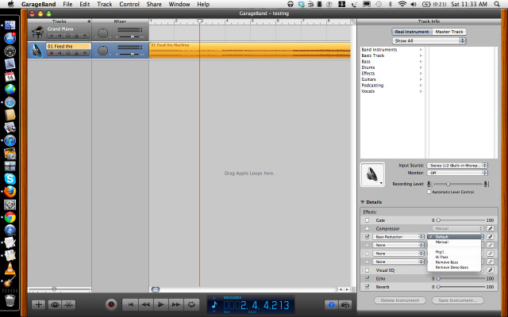Click the Save Instrument button
Image resolution: width=508 pixels, height=317 pixels.
tap(457, 300)
